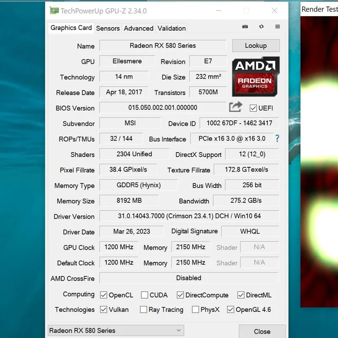Screen dimensions: 338x338
Task: Open the Radeon RX 580 Series dropdown
Action: pyautogui.click(x=116, y=330)
